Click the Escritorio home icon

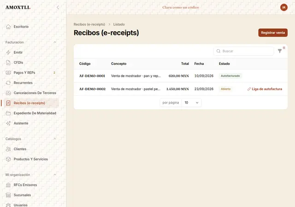pyautogui.click(x=8, y=27)
